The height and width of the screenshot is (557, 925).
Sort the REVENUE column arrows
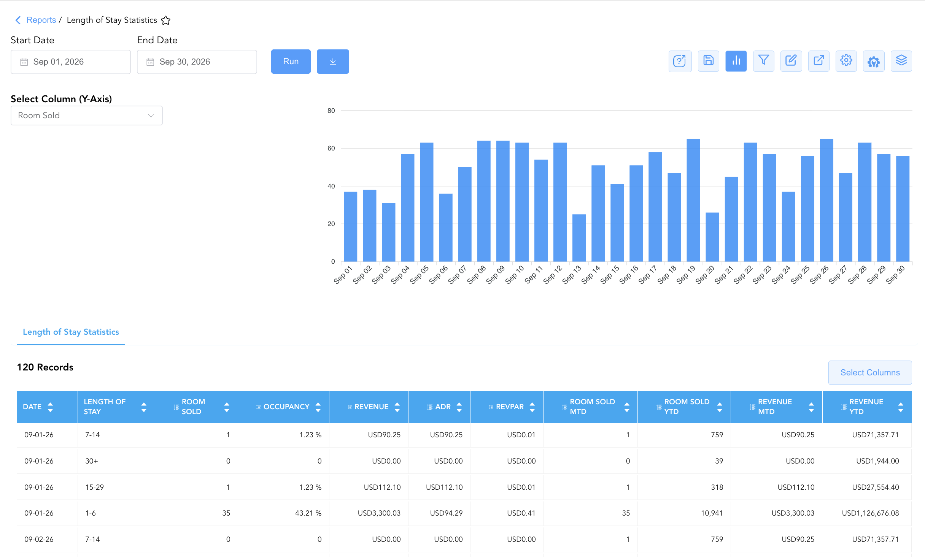click(397, 407)
